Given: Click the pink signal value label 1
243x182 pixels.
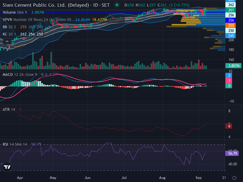Looking at the screenshot, I should 229,81.
